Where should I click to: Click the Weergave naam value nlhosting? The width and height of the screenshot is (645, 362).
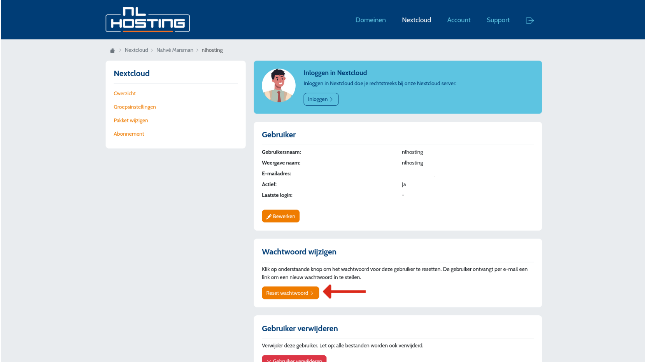tap(412, 163)
